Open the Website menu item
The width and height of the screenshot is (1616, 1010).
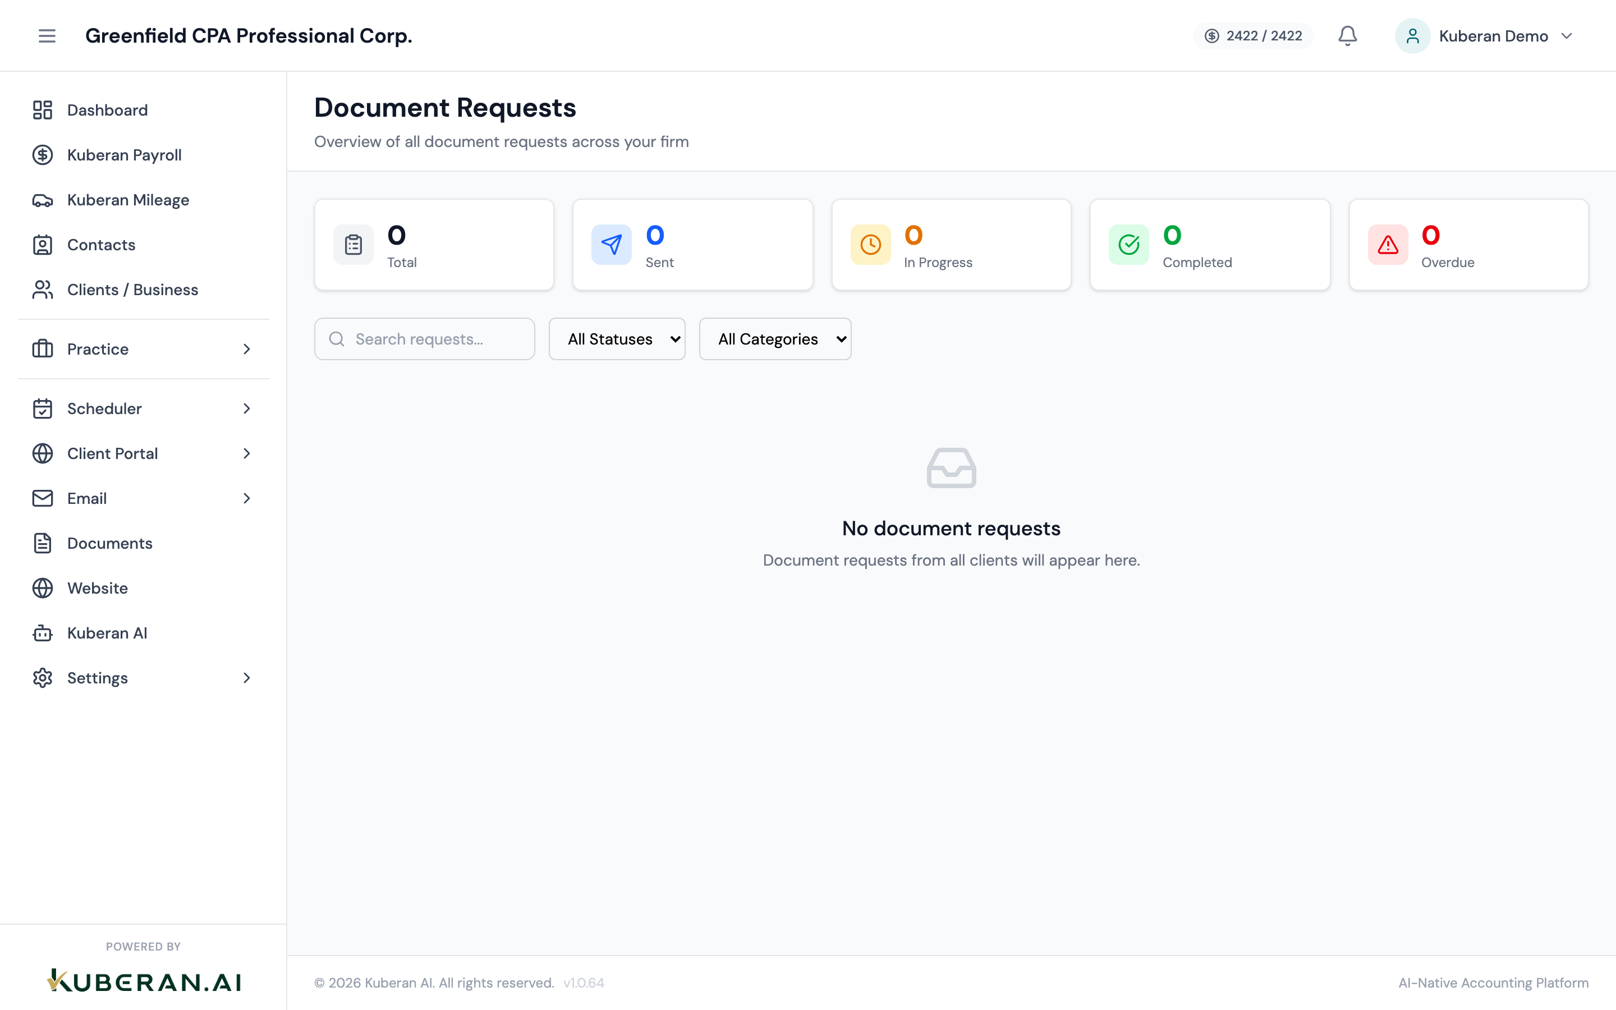coord(144,588)
